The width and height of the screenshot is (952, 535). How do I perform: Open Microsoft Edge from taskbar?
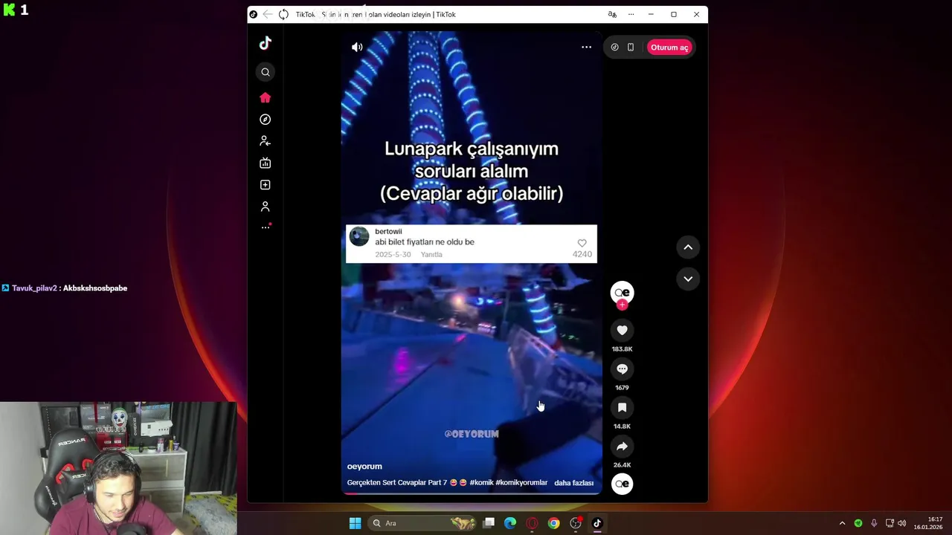click(510, 523)
